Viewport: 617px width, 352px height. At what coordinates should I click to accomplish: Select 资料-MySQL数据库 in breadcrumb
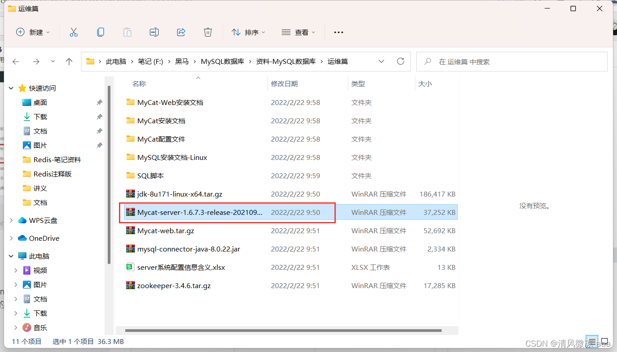(286, 62)
